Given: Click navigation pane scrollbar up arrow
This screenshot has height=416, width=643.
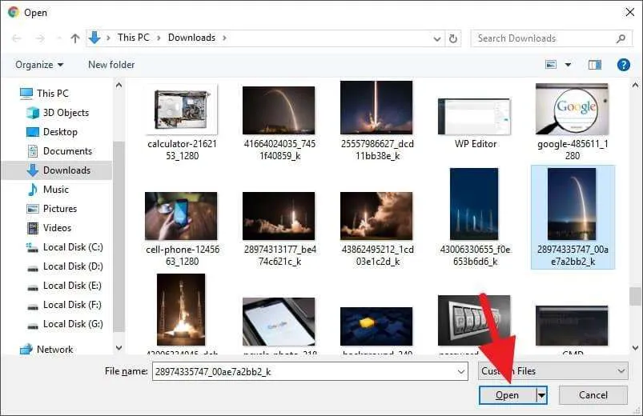Looking at the screenshot, I should (119, 86).
